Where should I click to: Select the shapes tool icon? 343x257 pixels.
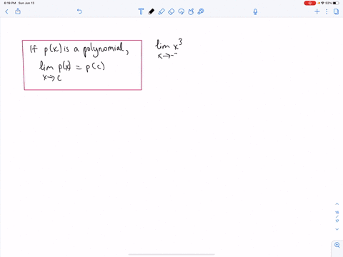pos(191,11)
